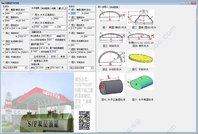Click the 生成容积表 button

(x=39, y=57)
